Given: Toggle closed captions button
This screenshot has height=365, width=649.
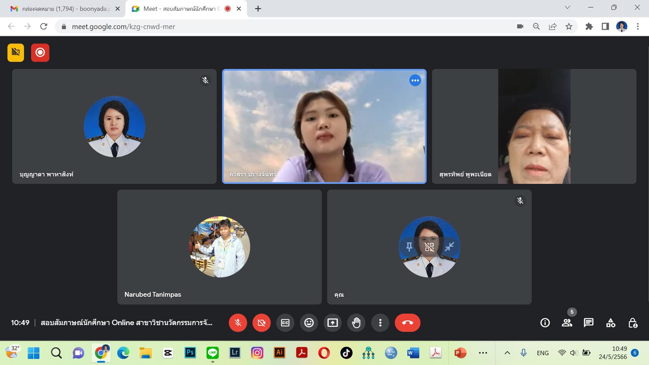Looking at the screenshot, I should [x=285, y=323].
